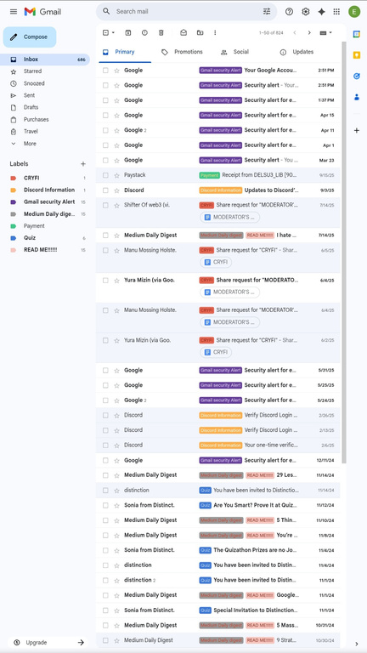Tick checkbox for Shifter Of web3 email

[105, 205]
